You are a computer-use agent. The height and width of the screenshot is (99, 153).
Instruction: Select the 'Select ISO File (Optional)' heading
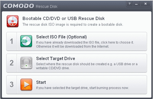(x=61, y=37)
